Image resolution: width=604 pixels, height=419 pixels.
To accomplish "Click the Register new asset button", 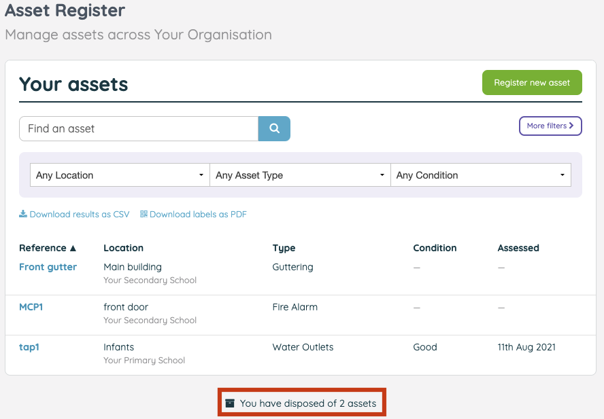I will (x=532, y=82).
